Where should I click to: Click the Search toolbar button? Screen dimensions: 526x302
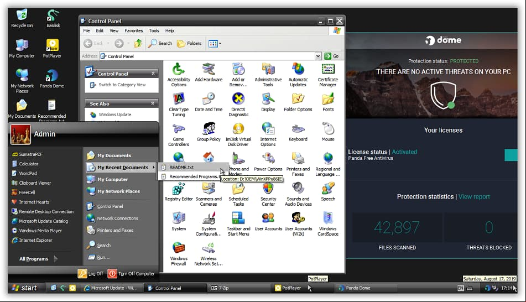[x=160, y=43]
